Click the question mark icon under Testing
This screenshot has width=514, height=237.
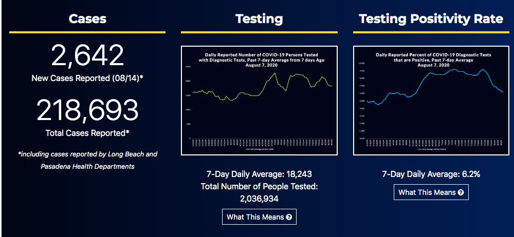pos(289,217)
